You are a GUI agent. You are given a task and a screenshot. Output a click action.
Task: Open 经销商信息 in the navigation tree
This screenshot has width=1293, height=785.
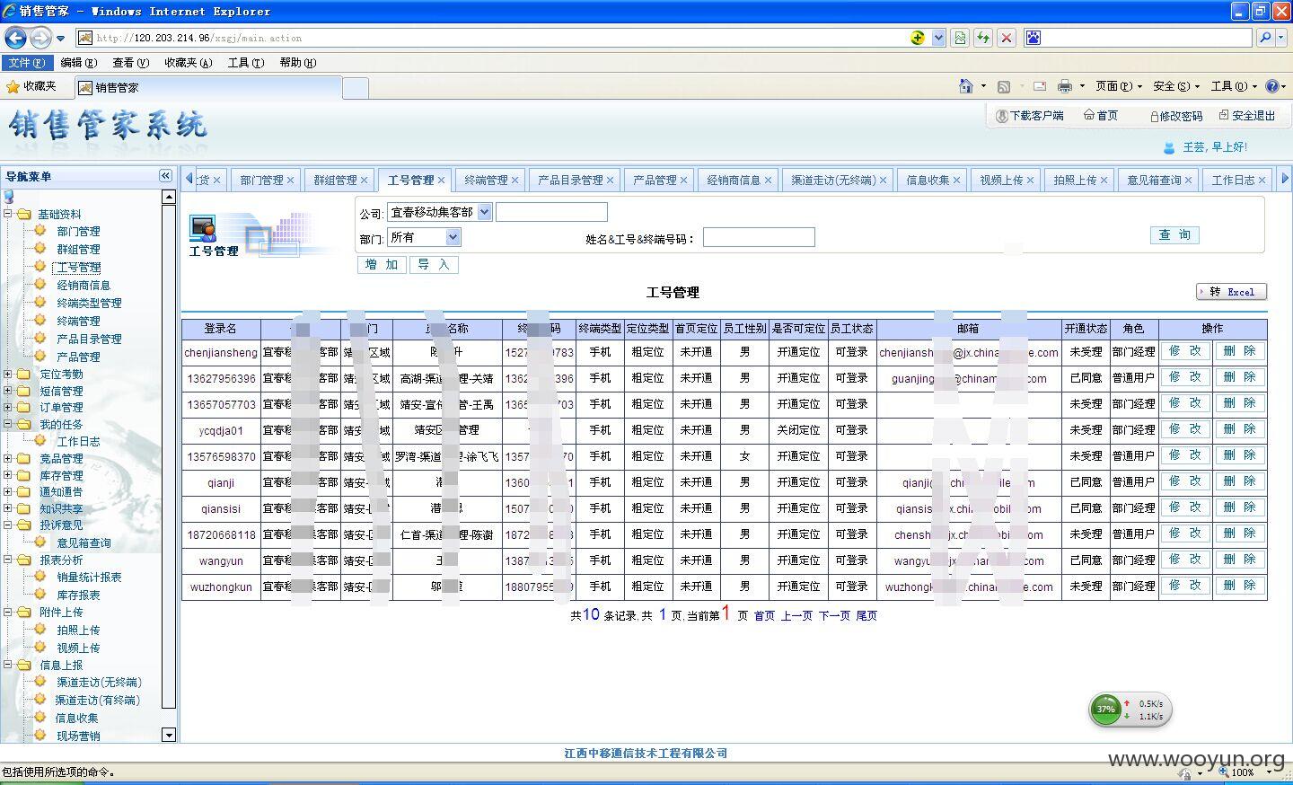(84, 286)
